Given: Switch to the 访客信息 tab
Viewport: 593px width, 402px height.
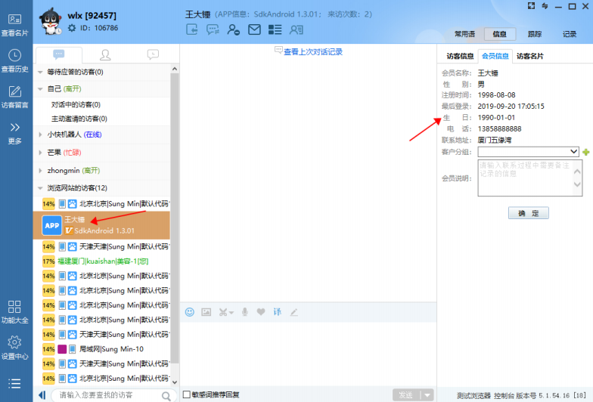Looking at the screenshot, I should pyautogui.click(x=459, y=56).
